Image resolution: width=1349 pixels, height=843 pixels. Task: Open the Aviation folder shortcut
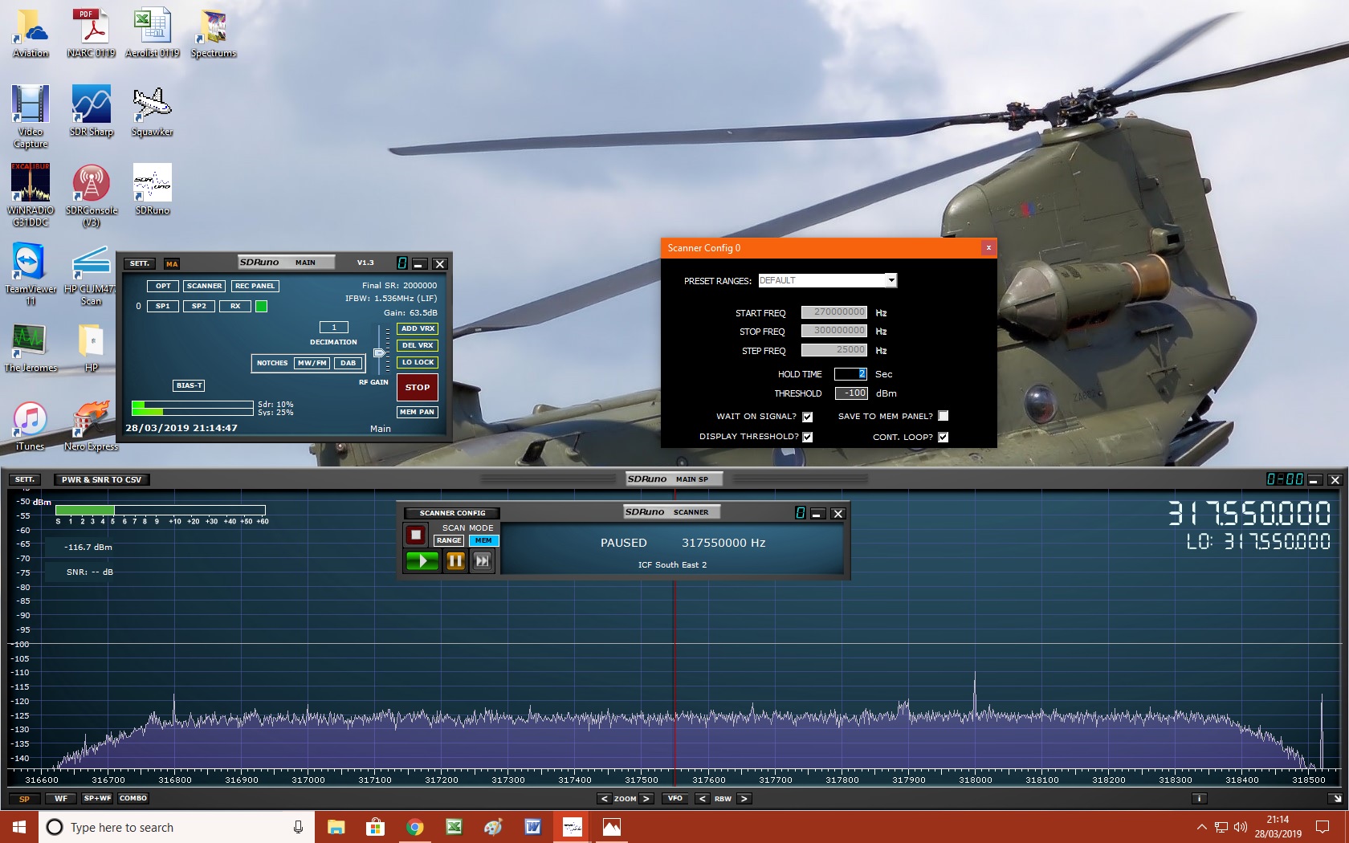coord(31,32)
